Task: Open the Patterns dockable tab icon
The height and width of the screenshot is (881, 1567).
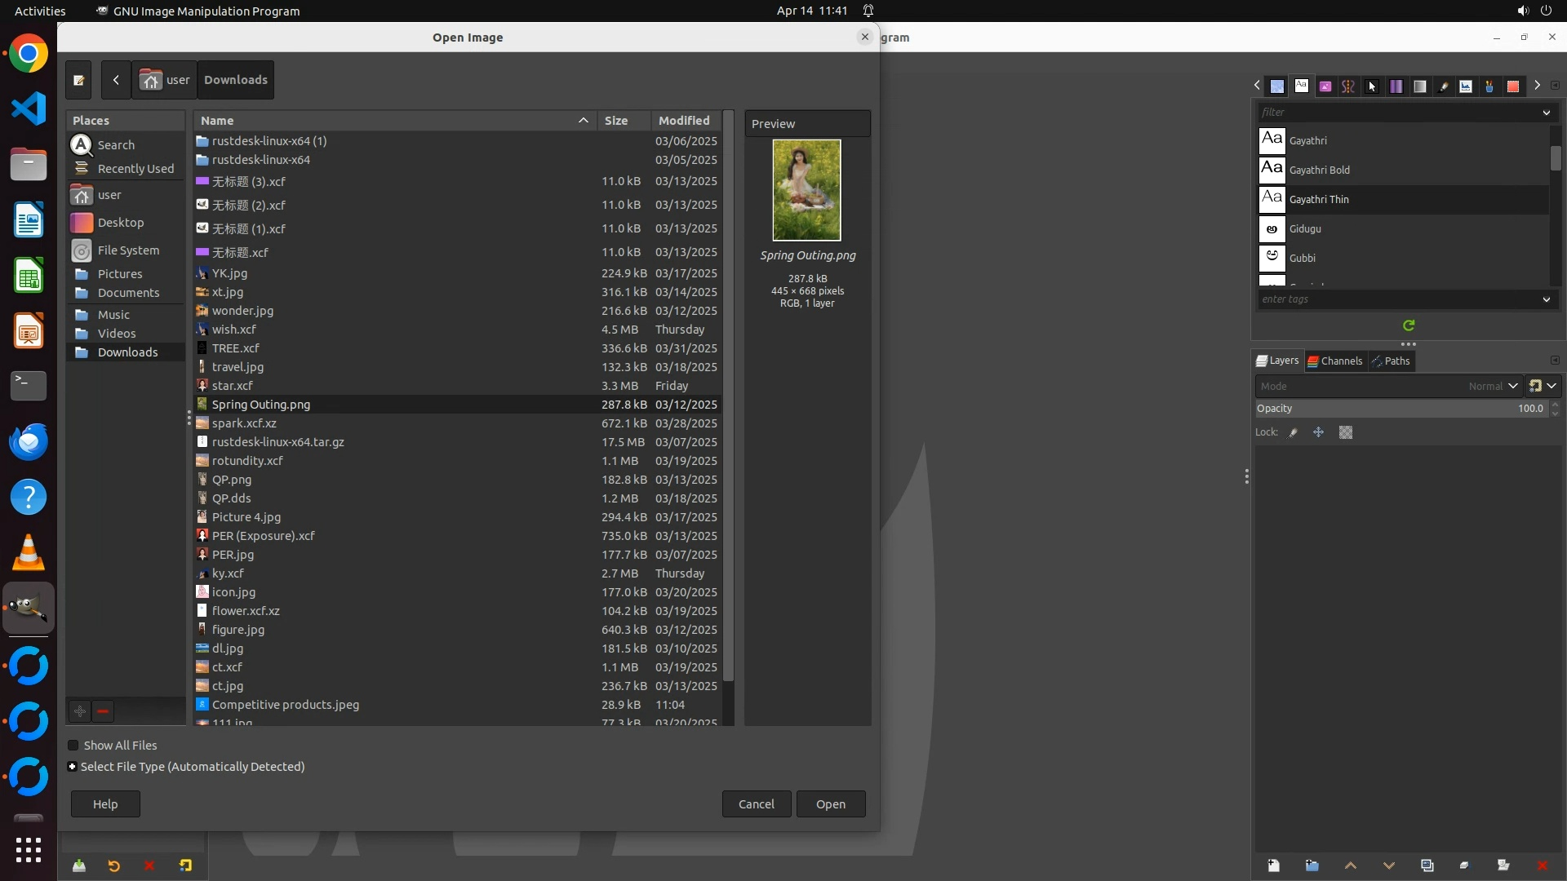Action: pos(1277,86)
